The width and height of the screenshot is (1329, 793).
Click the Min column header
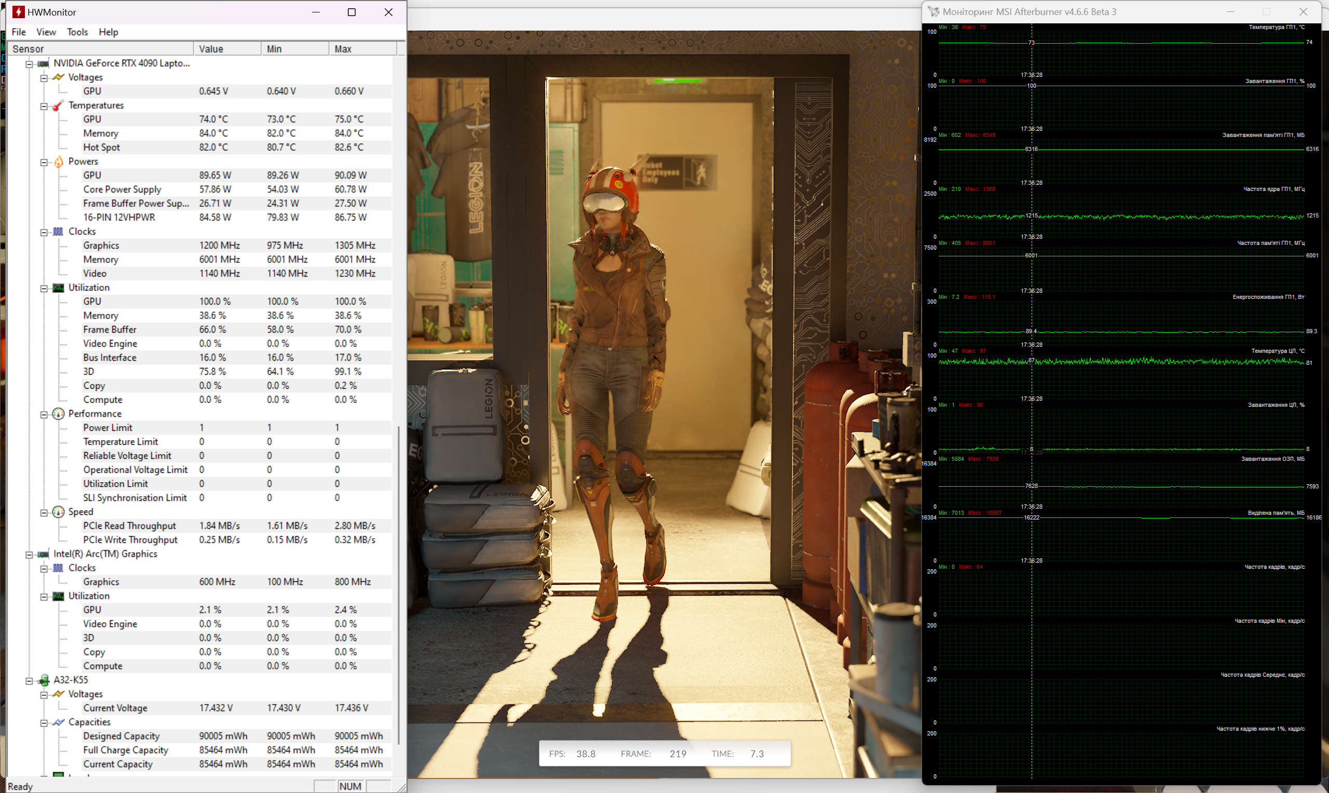pyautogui.click(x=295, y=49)
